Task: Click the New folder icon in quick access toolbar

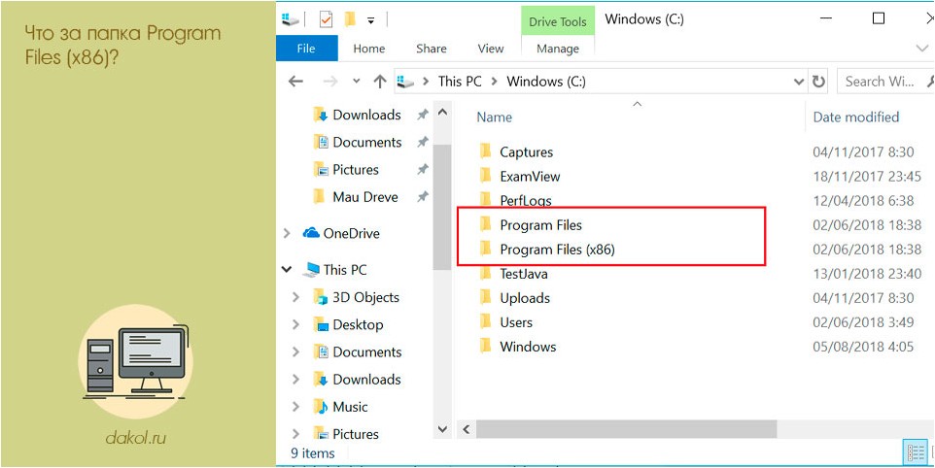Action: click(350, 19)
